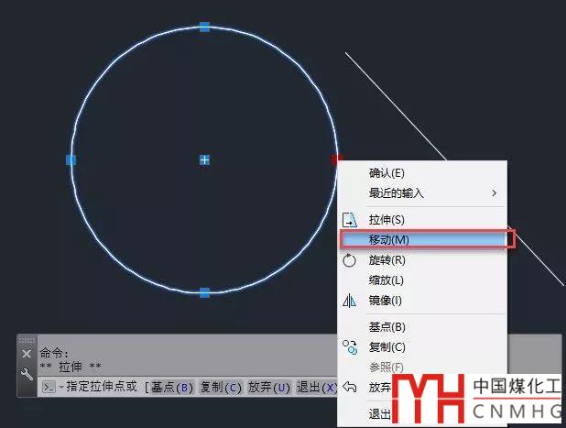
Task: Click the rotate icon beside 旋转(R)
Action: (x=349, y=260)
